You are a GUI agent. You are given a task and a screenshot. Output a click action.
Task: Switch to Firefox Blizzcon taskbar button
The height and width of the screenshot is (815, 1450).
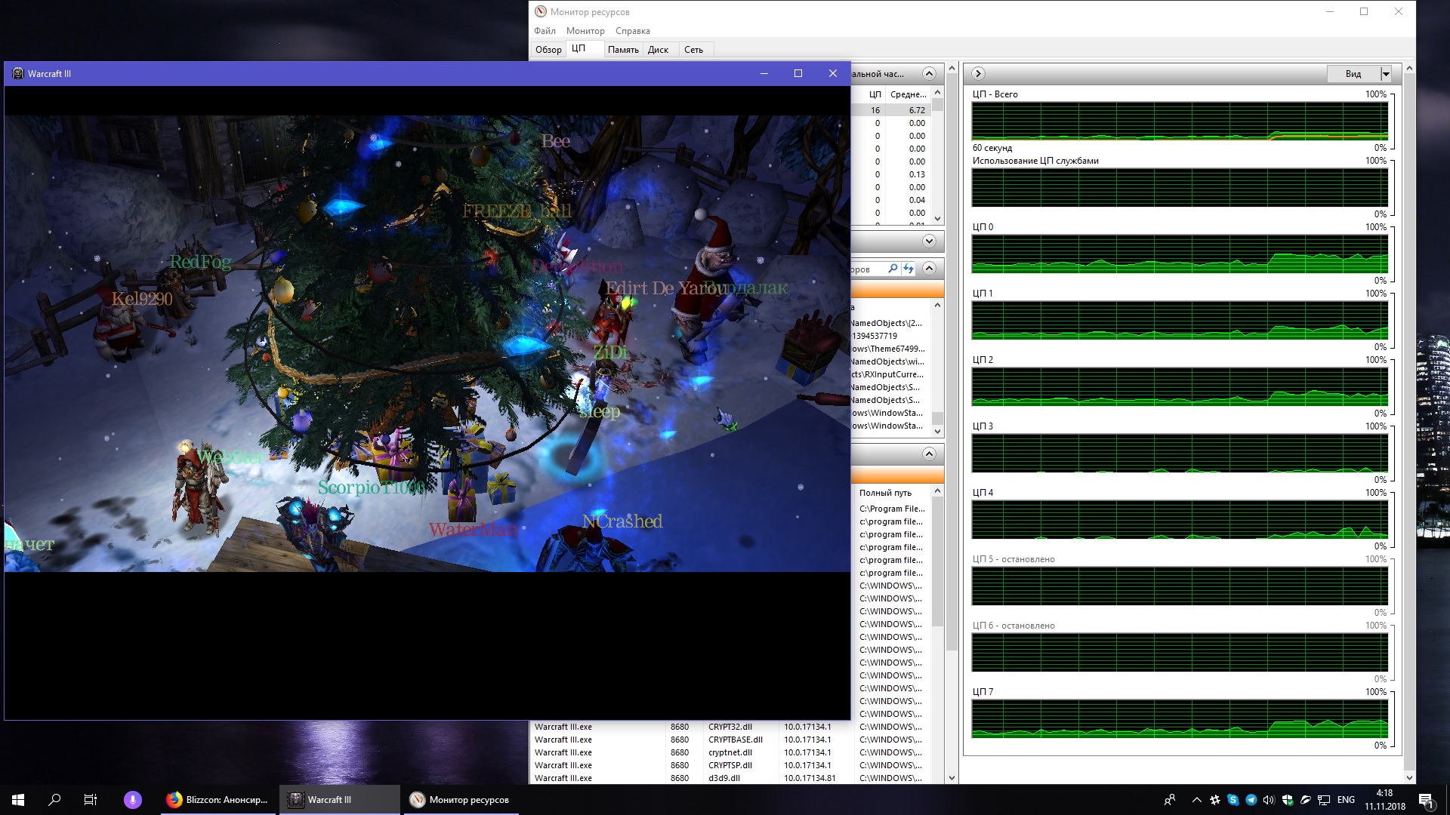(x=219, y=800)
